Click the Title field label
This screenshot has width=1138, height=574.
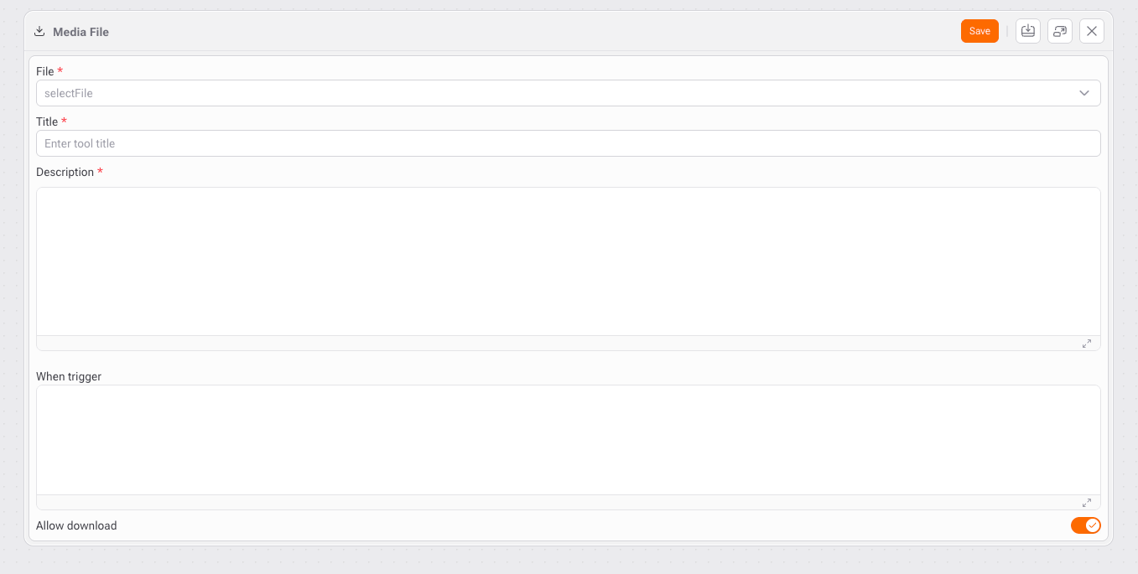click(47, 122)
